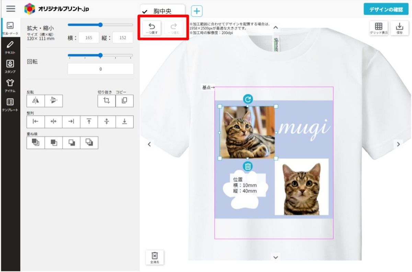Image resolution: width=412 pixels, height=272 pixels.
Task: Click the copy (コピー) icon
Action: click(x=124, y=101)
